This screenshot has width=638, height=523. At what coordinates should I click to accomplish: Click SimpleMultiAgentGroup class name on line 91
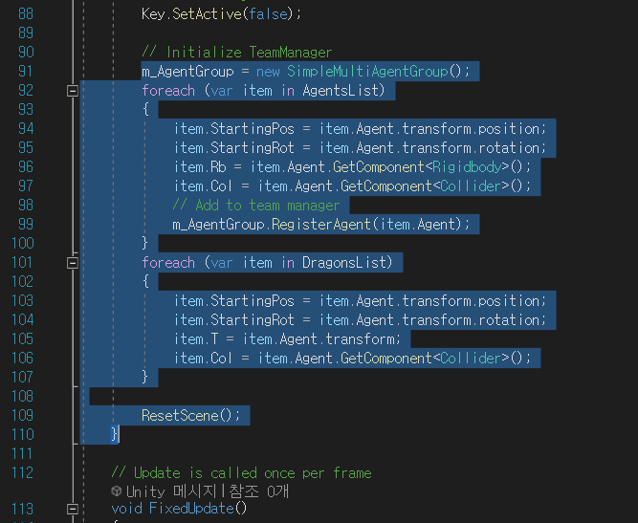coord(367,72)
